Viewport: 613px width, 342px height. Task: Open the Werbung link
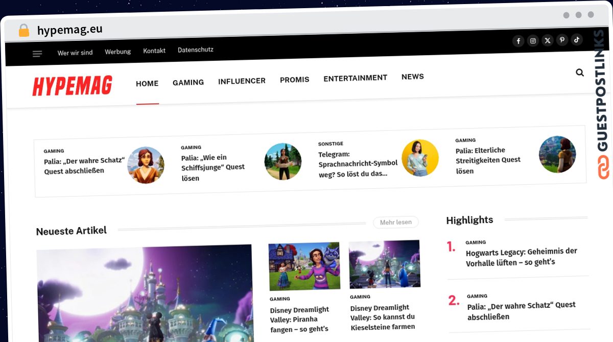pyautogui.click(x=118, y=52)
